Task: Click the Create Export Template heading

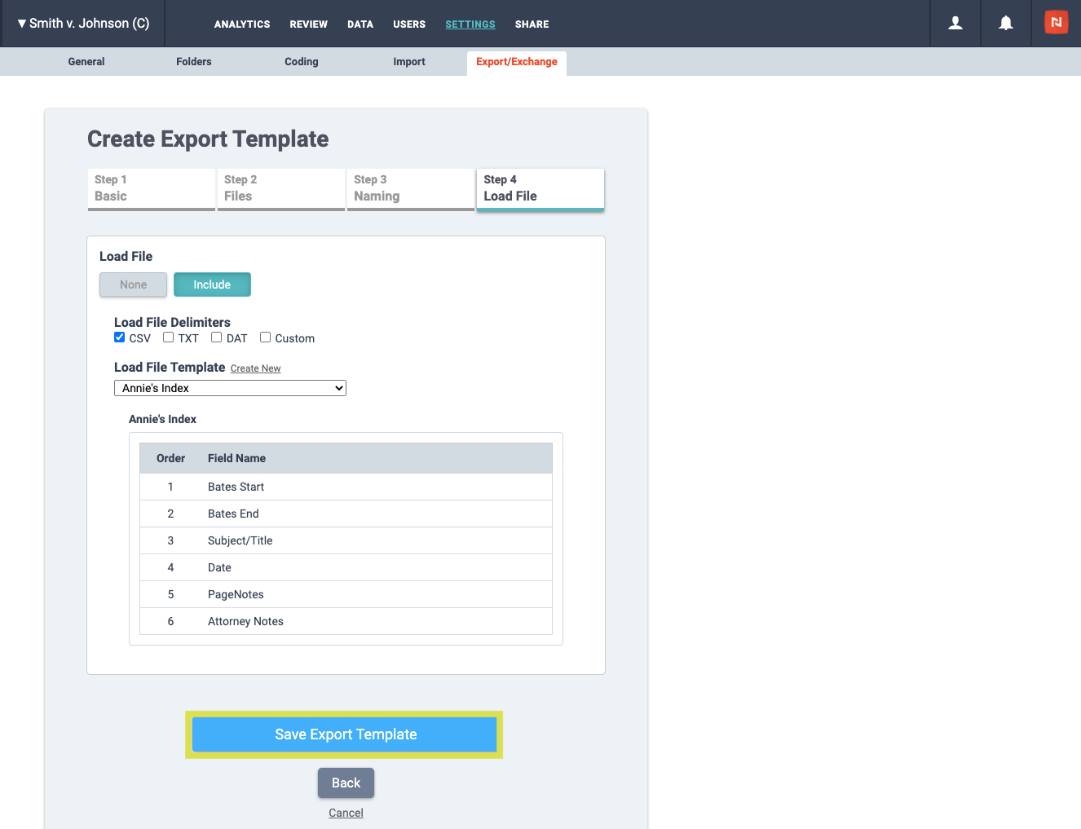Action: tap(208, 139)
